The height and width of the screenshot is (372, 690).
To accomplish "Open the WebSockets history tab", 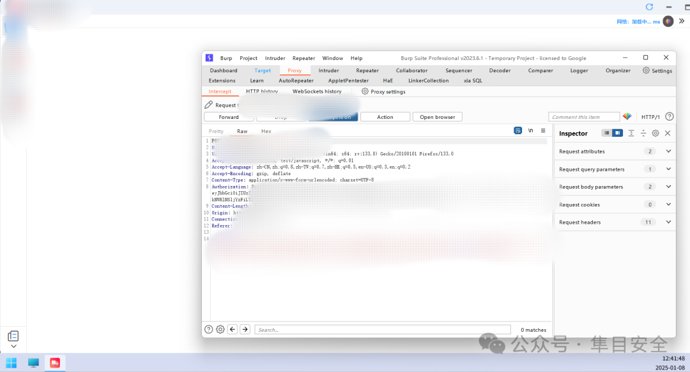I will pos(317,91).
